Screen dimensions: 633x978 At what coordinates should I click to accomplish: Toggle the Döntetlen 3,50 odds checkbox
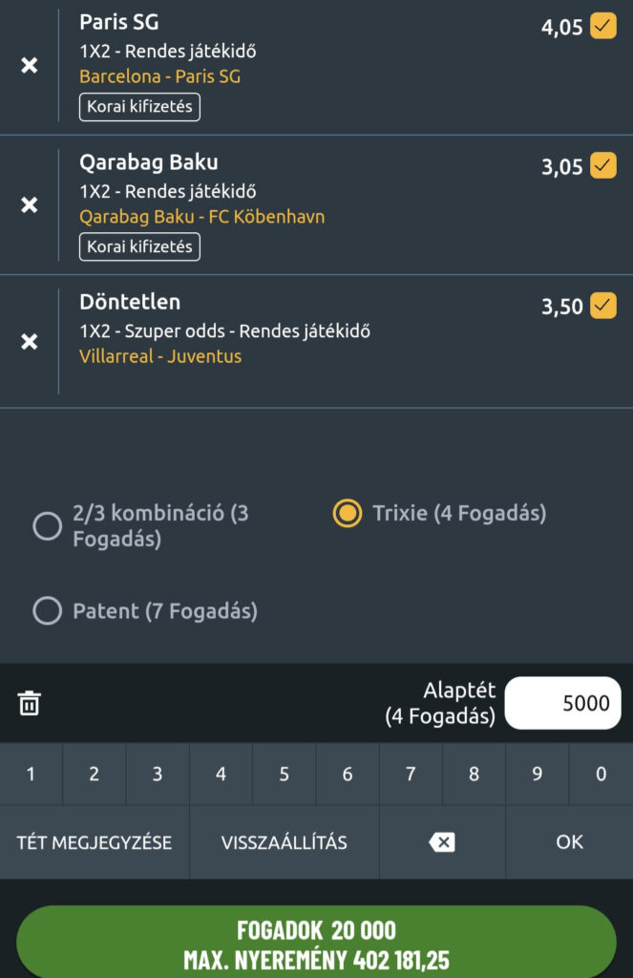click(x=603, y=306)
